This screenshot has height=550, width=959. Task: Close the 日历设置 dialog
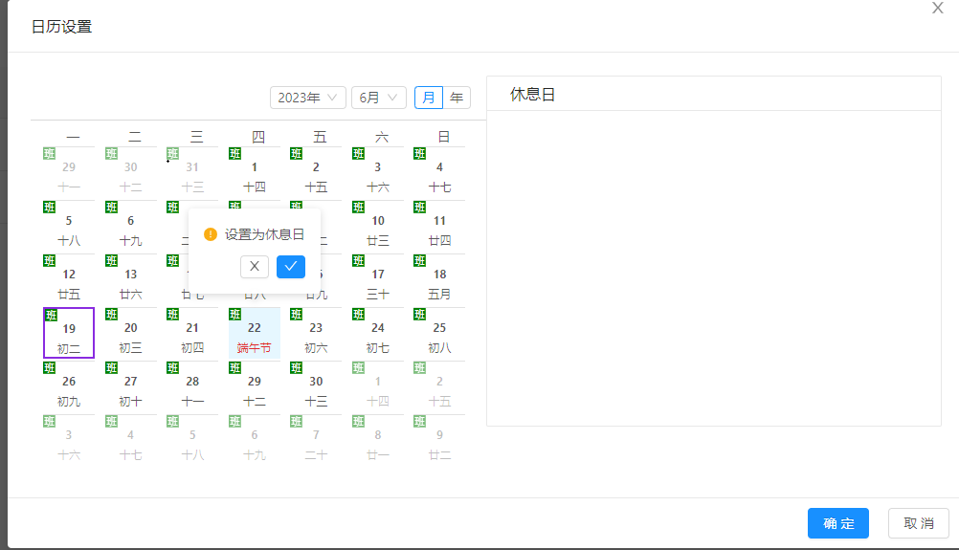(x=938, y=8)
